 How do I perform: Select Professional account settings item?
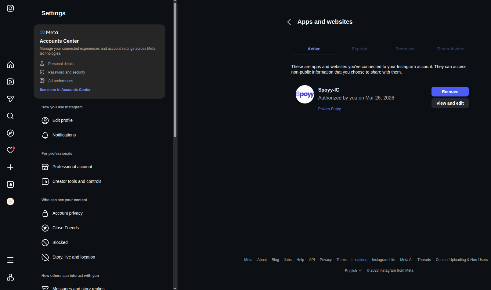pyautogui.click(x=99, y=167)
